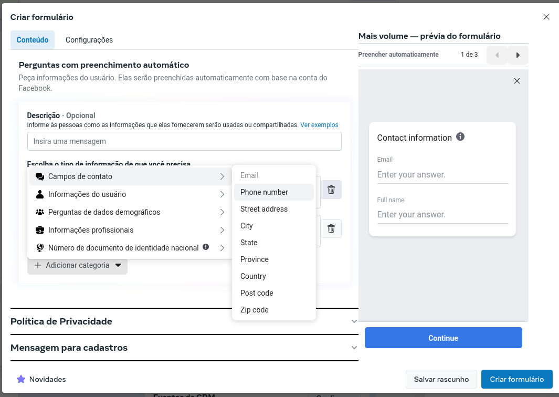Click the speech bubbles icon for Campos de contato

tap(40, 176)
